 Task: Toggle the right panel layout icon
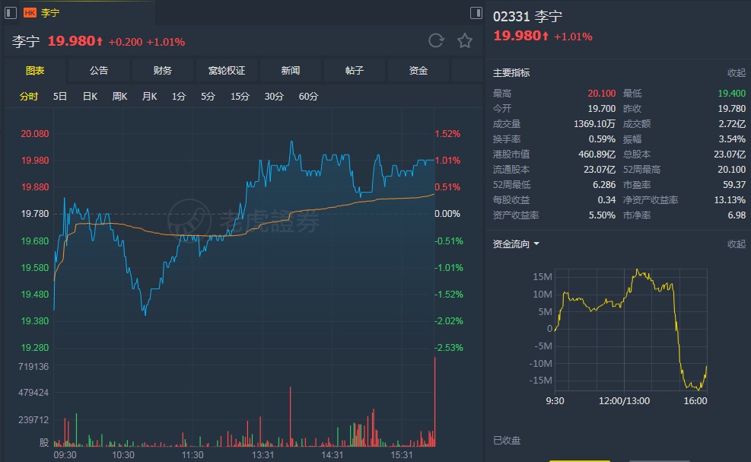pos(476,13)
